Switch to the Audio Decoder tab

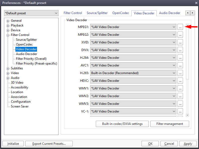click(169, 13)
